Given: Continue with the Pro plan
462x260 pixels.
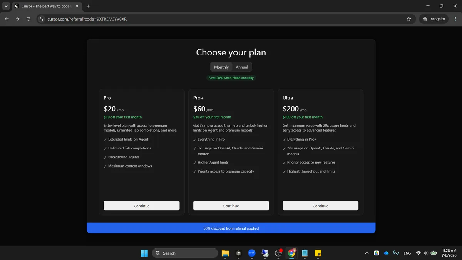Looking at the screenshot, I should (x=142, y=206).
